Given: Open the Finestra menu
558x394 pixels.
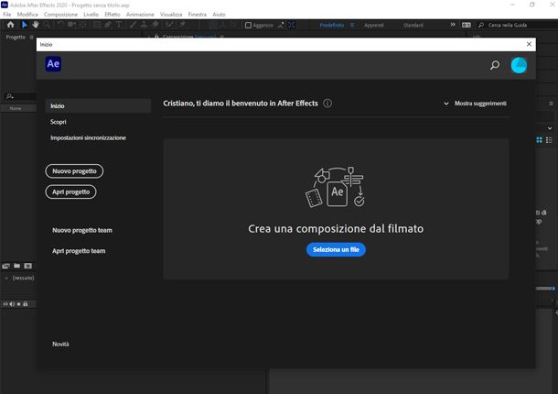Looking at the screenshot, I should point(198,15).
